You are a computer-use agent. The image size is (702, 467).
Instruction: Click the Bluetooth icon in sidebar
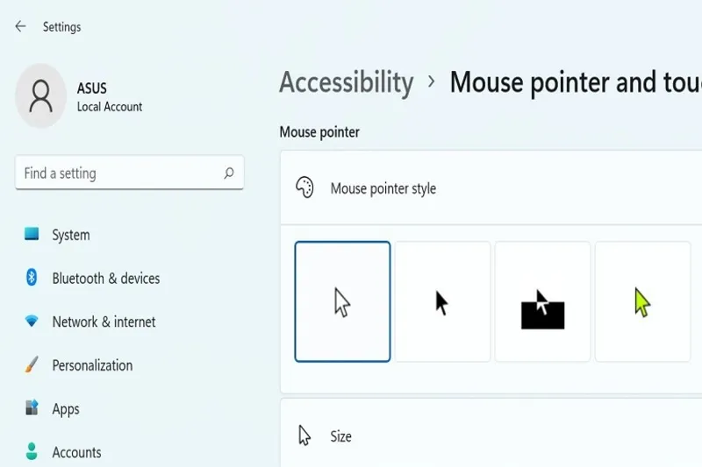coord(32,277)
